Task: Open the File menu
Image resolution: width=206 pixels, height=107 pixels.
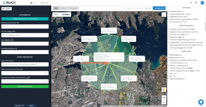Action: point(34,2)
